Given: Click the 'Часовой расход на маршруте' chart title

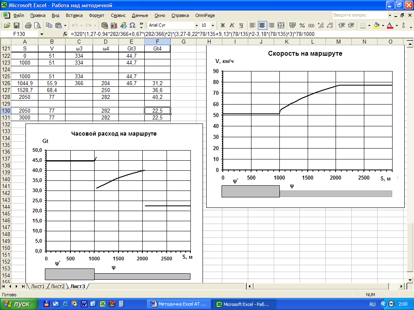Looking at the screenshot, I should 114,134.
